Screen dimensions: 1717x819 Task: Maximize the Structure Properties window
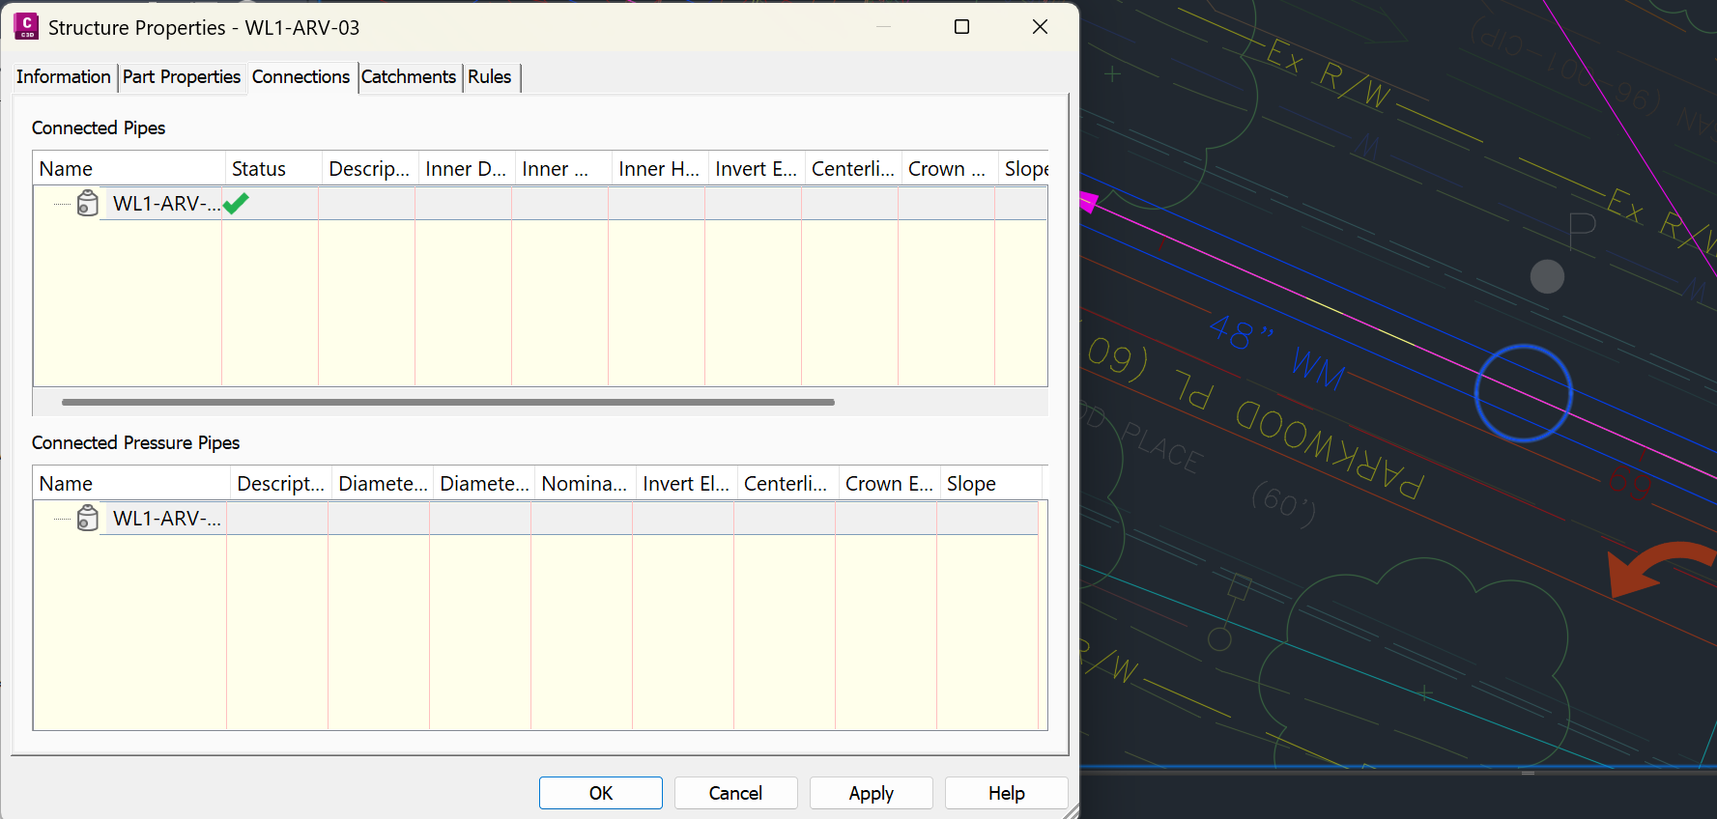(961, 26)
